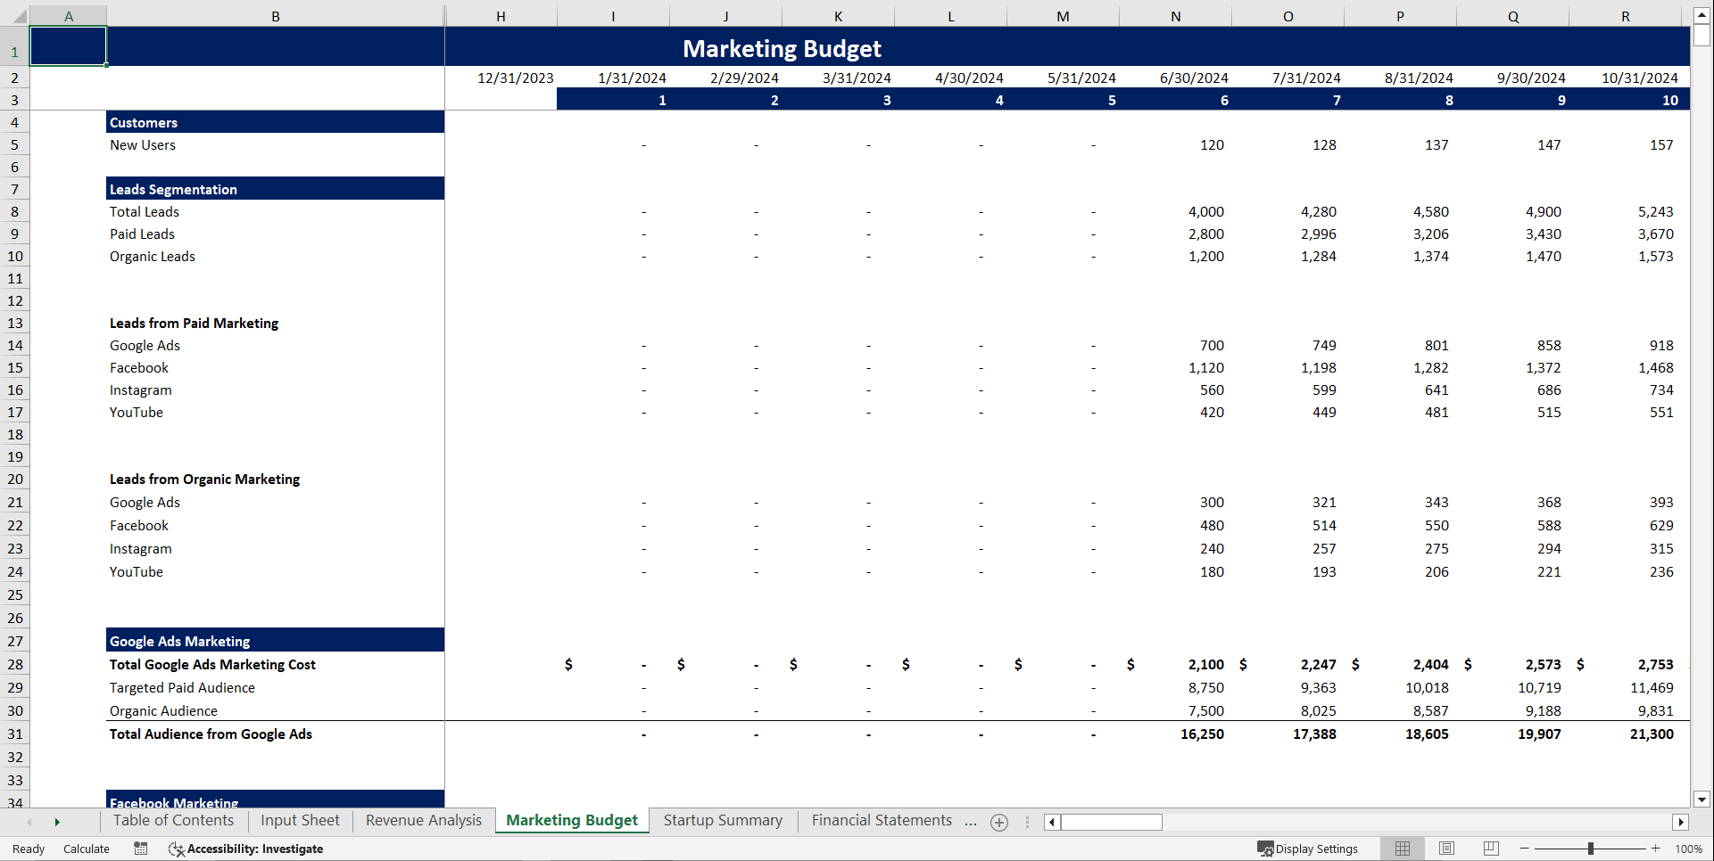Screen dimensions: 1714x861
Task: Open Accessibility: Investigate checker
Action: tap(245, 849)
